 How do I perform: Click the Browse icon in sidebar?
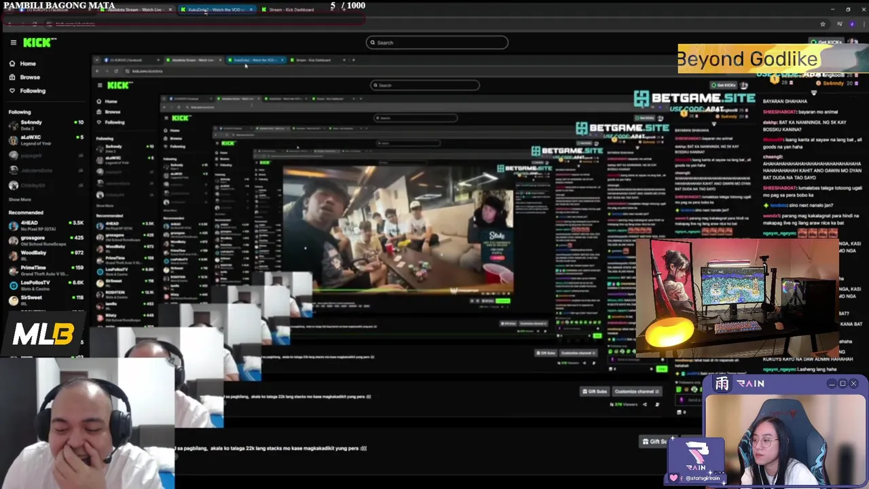[12, 77]
